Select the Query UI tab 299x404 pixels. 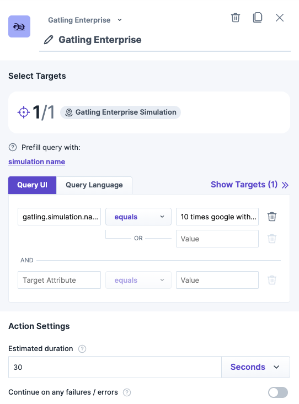click(32, 185)
